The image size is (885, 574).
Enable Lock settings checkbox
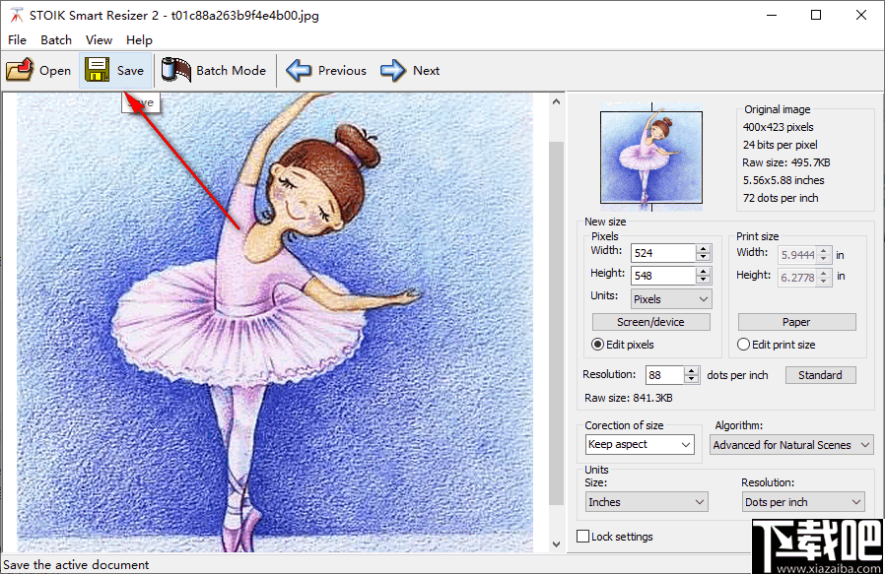click(x=583, y=537)
